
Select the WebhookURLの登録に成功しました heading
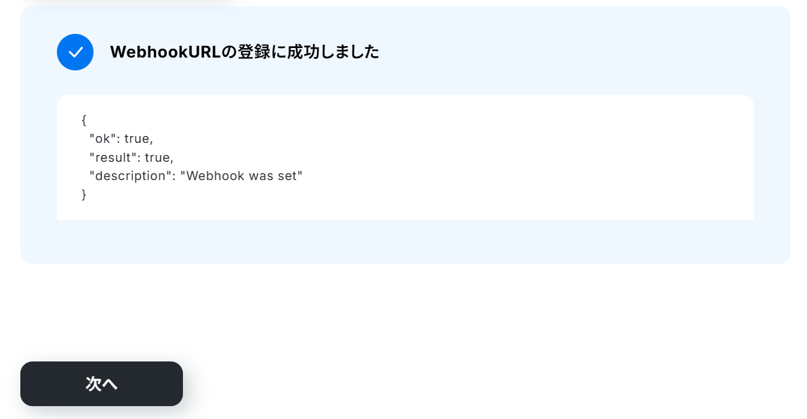click(x=245, y=52)
